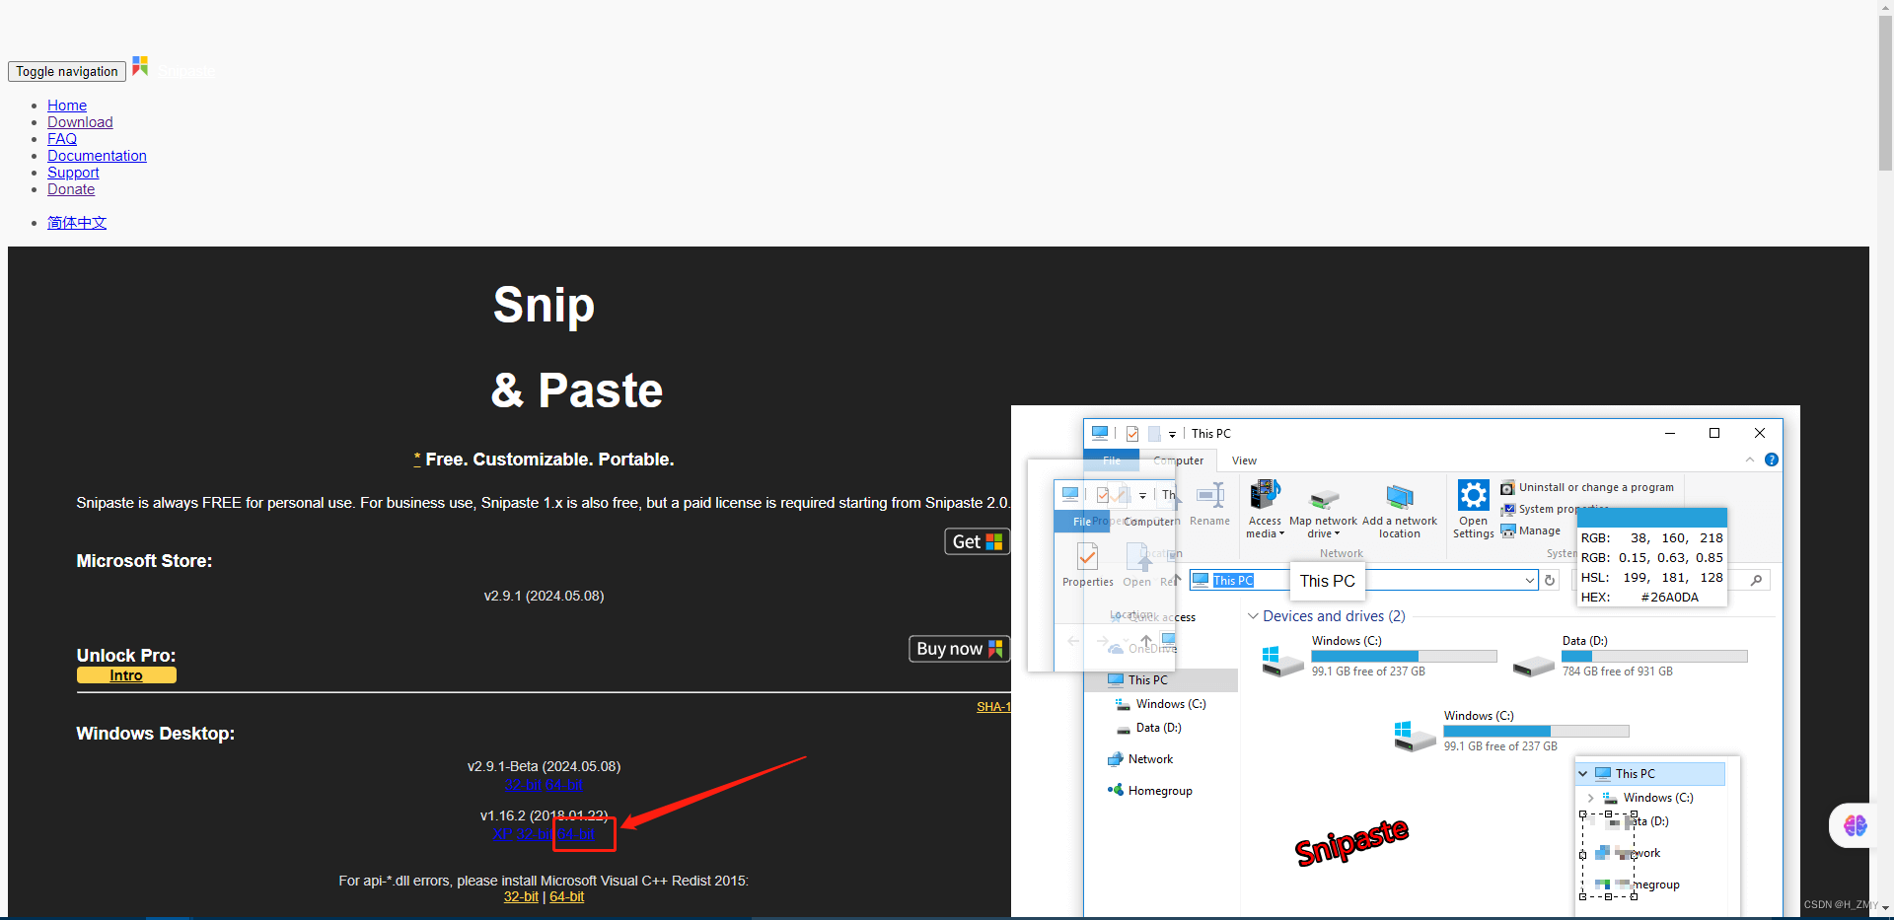This screenshot has height=920, width=1894.
Task: Click the HEX value #26A0DA
Action: (x=1669, y=598)
